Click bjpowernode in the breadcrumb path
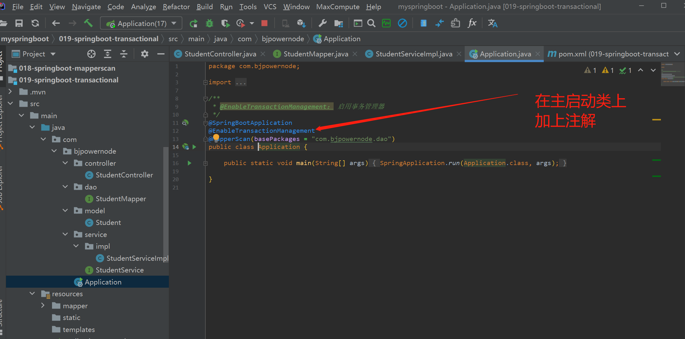This screenshot has width=685, height=339. pos(283,39)
